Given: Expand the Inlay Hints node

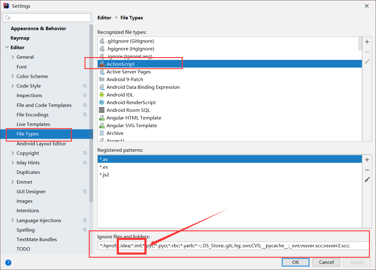Looking at the screenshot, I should pos(13,163).
